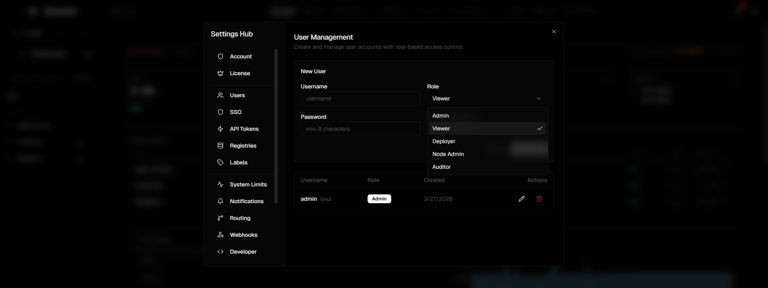Click the Actions column header
The image size is (768, 288).
(x=537, y=180)
